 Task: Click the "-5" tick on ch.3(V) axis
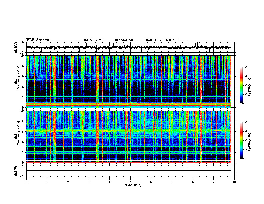tap(22, 176)
